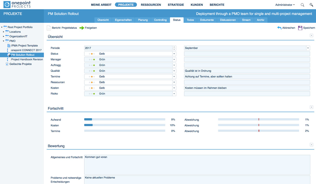Collapse the Fortschritt section
The width and height of the screenshot is (316, 184).
[x=312, y=107]
